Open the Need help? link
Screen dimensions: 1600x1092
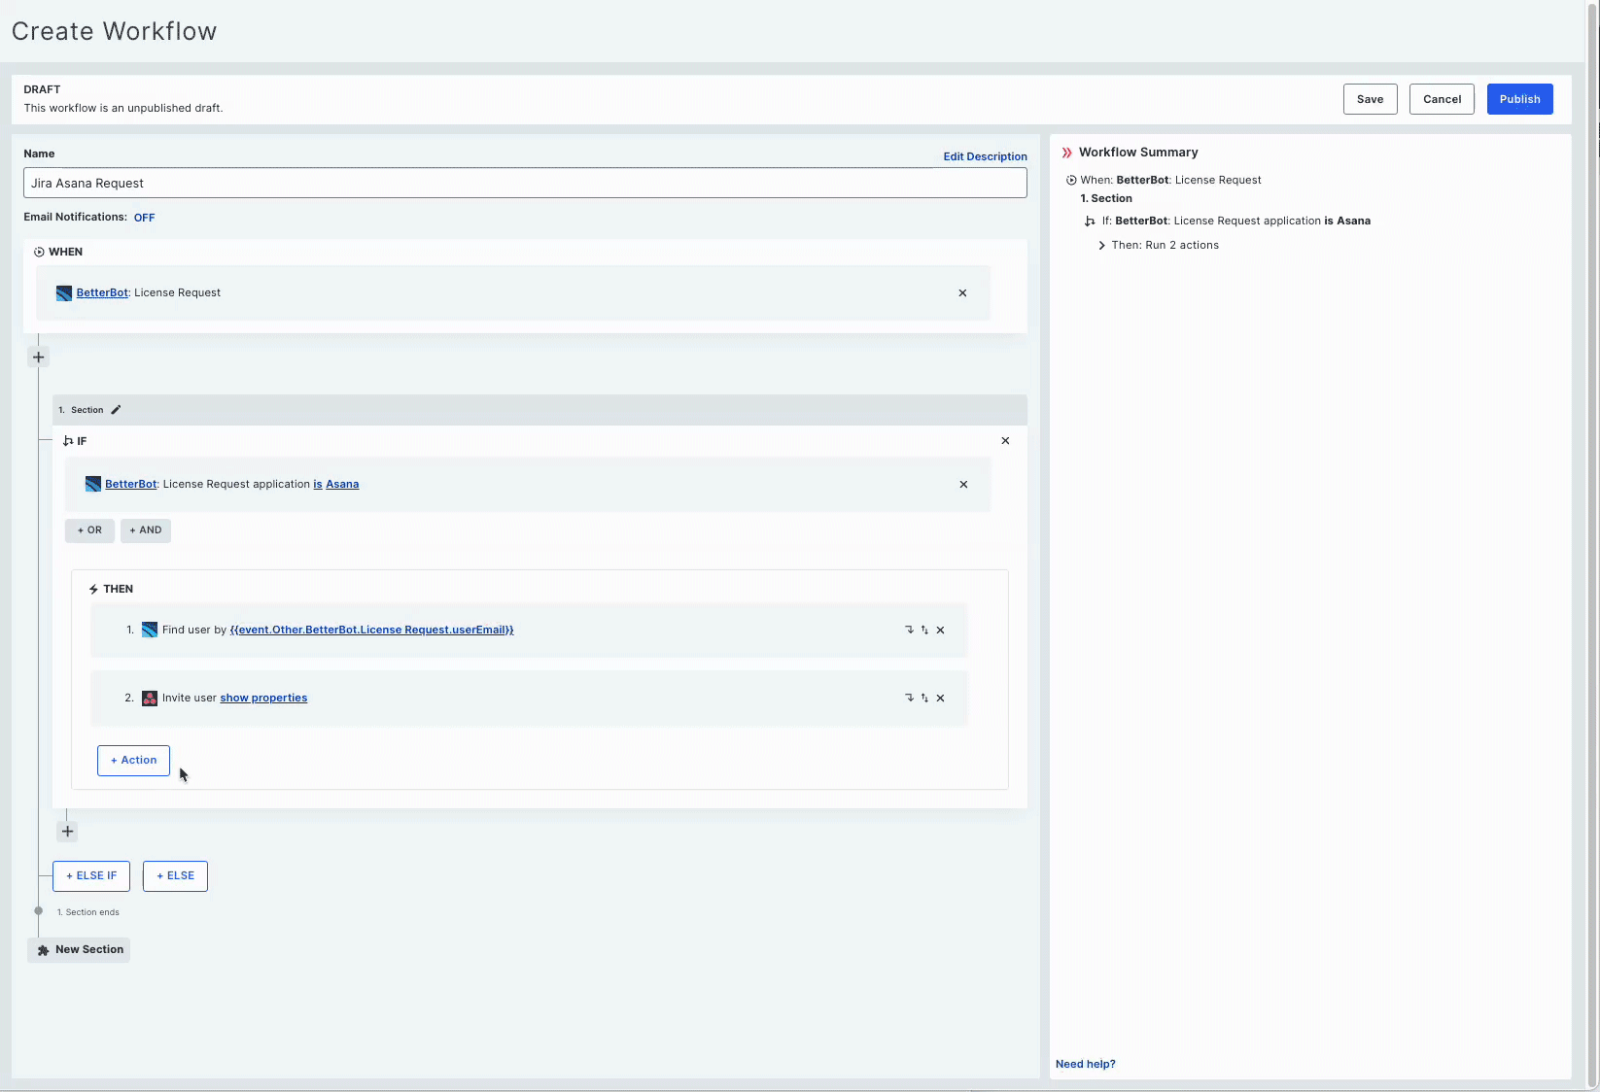coord(1085,1064)
